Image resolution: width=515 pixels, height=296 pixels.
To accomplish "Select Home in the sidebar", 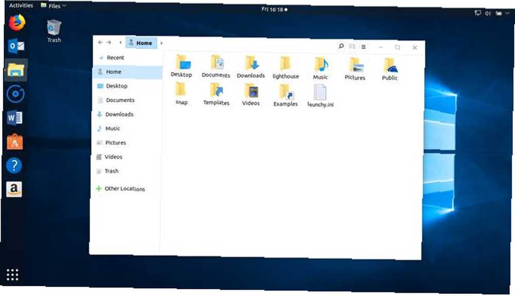I will click(x=128, y=72).
